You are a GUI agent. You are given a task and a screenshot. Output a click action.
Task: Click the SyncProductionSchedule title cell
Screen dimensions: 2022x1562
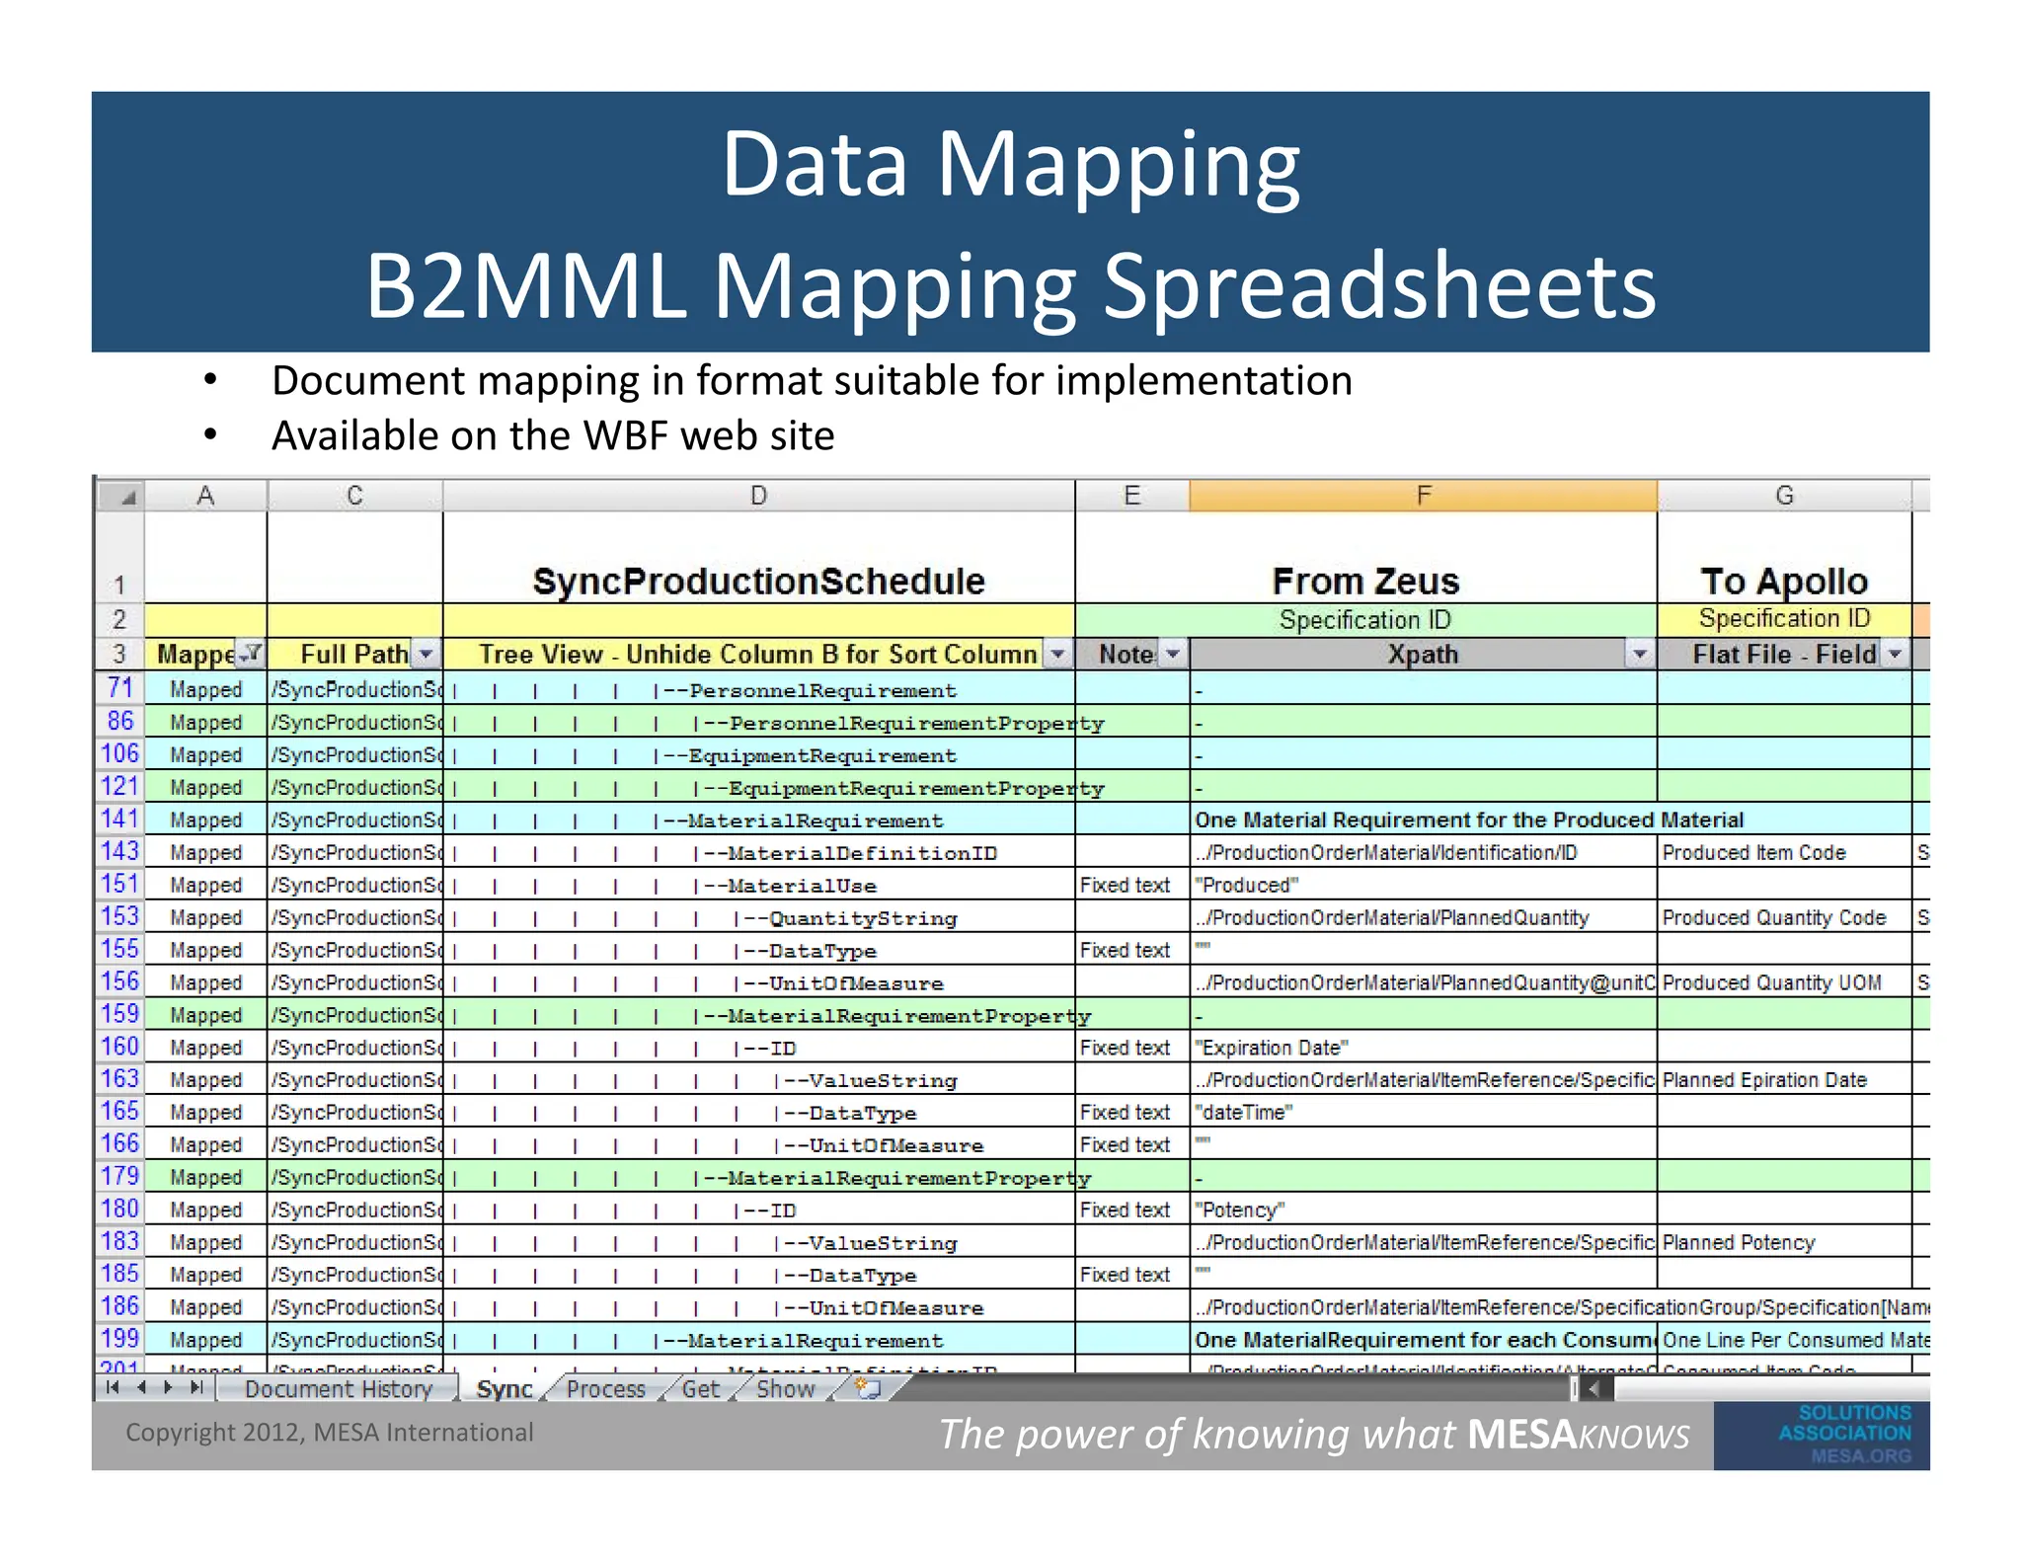click(758, 557)
